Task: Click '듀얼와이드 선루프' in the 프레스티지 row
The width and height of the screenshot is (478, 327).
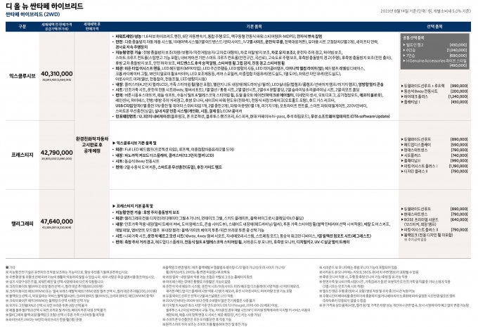Action: (x=416, y=139)
